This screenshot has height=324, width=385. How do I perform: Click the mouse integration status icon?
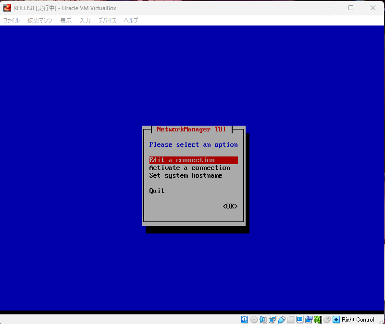tap(327, 319)
